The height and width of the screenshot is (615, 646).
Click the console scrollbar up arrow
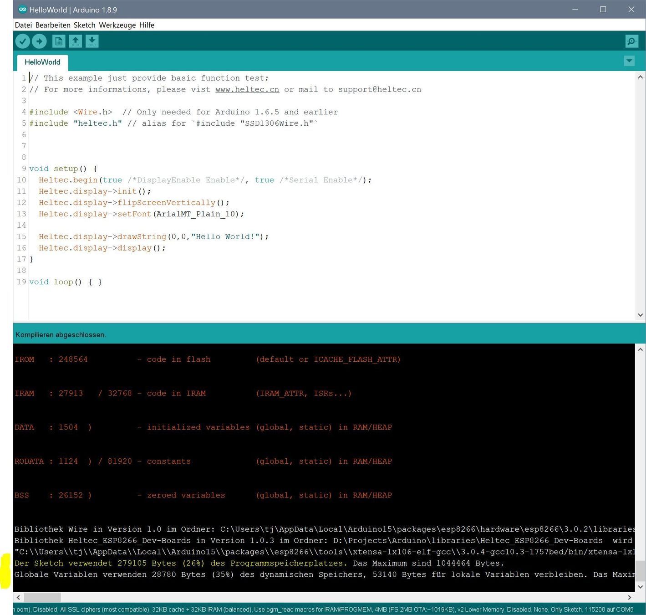pos(641,349)
